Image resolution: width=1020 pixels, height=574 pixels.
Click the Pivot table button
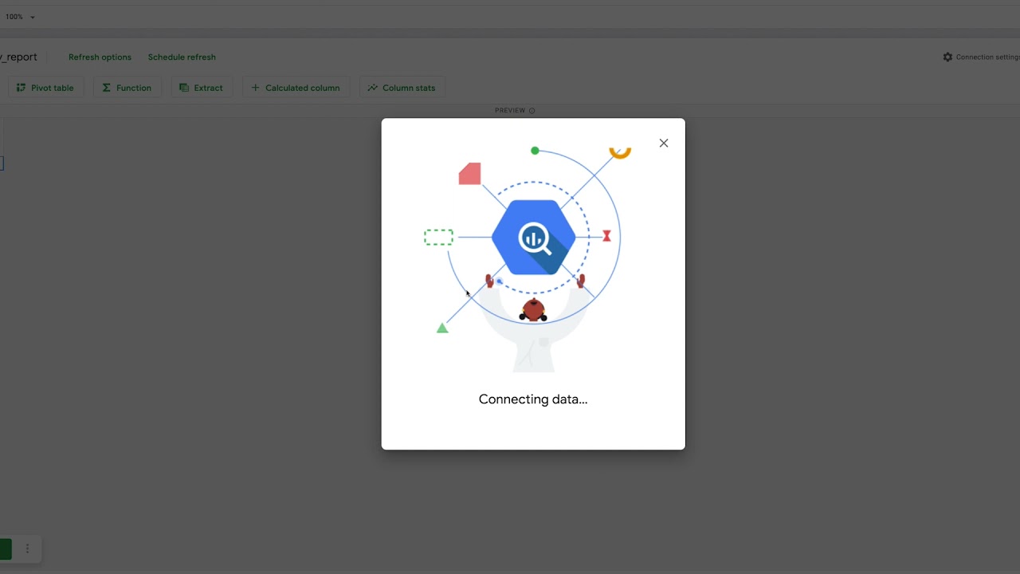(x=45, y=88)
